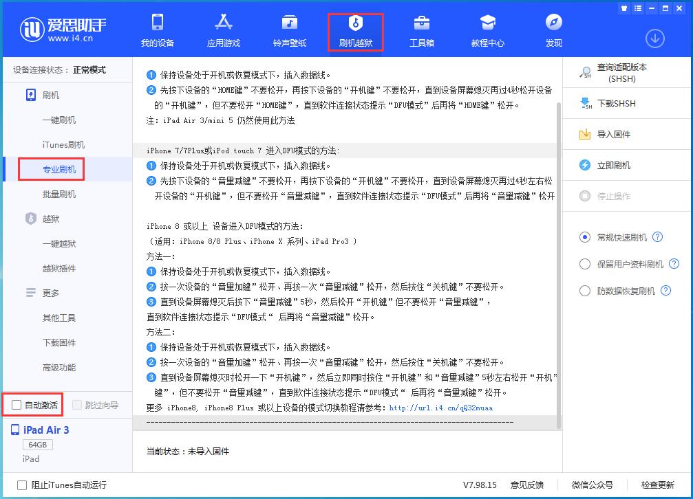Enable the 自动激活 auto-activate checkbox
693x499 pixels.
click(x=15, y=405)
